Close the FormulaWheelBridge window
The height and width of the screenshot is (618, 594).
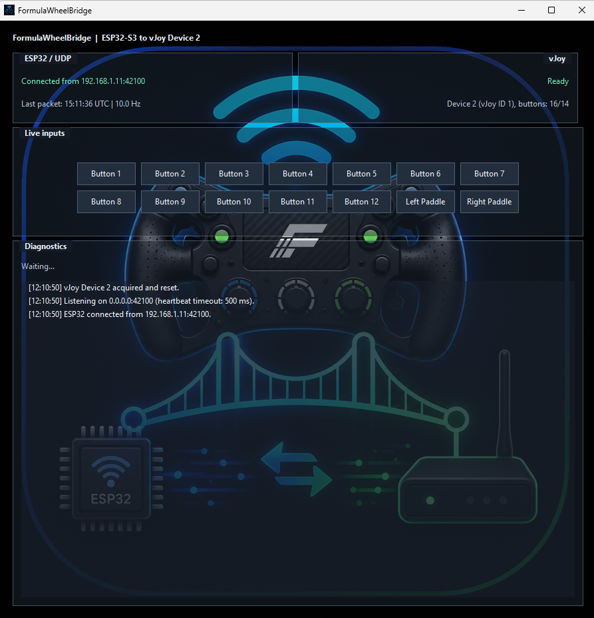pyautogui.click(x=582, y=10)
